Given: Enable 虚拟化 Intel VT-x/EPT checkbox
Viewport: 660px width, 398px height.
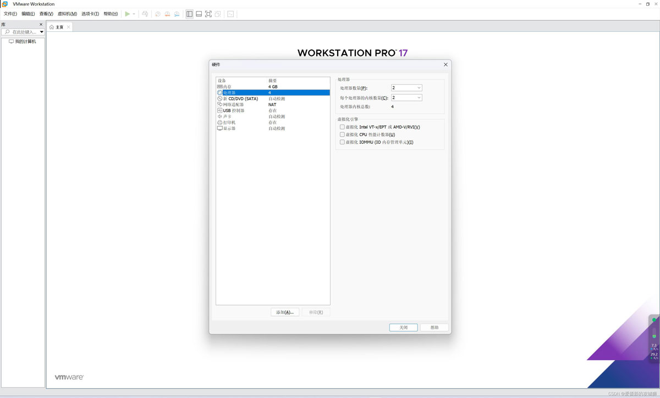Looking at the screenshot, I should tap(342, 127).
